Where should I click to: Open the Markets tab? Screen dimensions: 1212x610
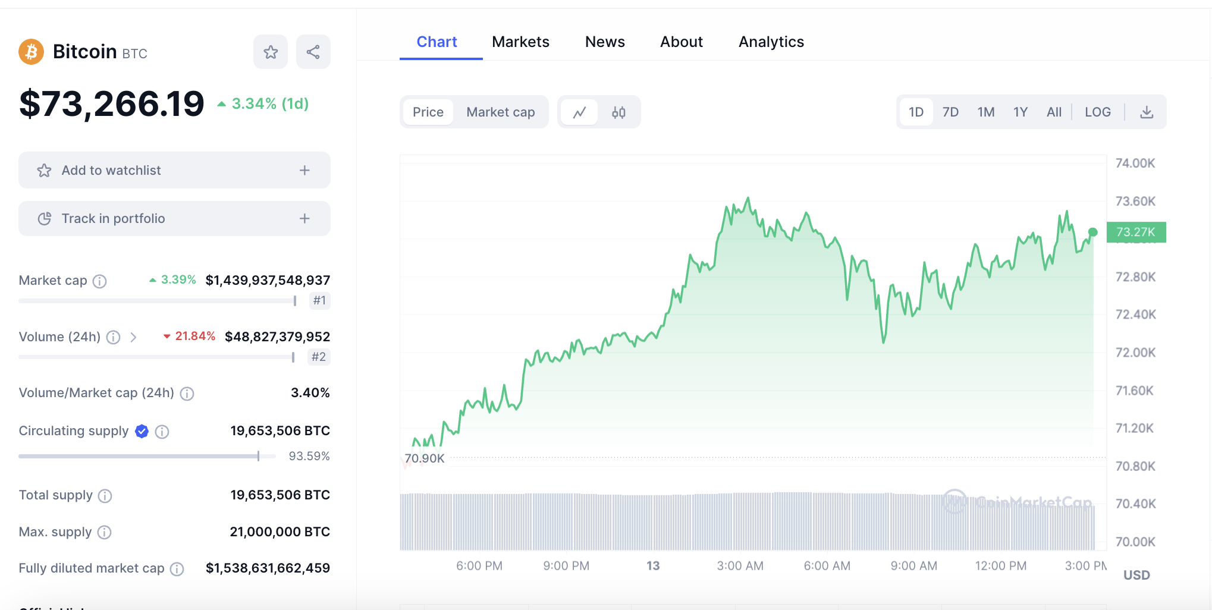[x=520, y=42]
